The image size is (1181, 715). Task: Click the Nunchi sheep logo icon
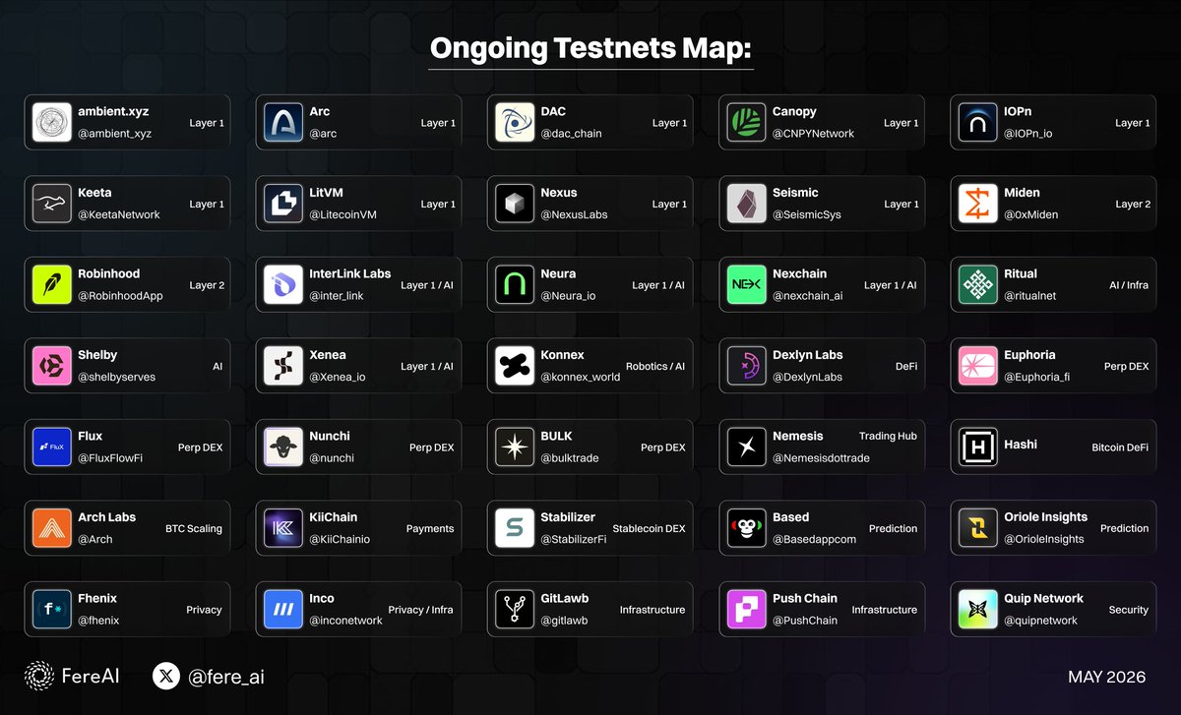pos(283,447)
